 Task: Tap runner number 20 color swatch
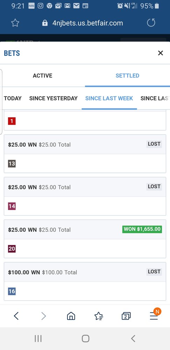click(x=12, y=248)
